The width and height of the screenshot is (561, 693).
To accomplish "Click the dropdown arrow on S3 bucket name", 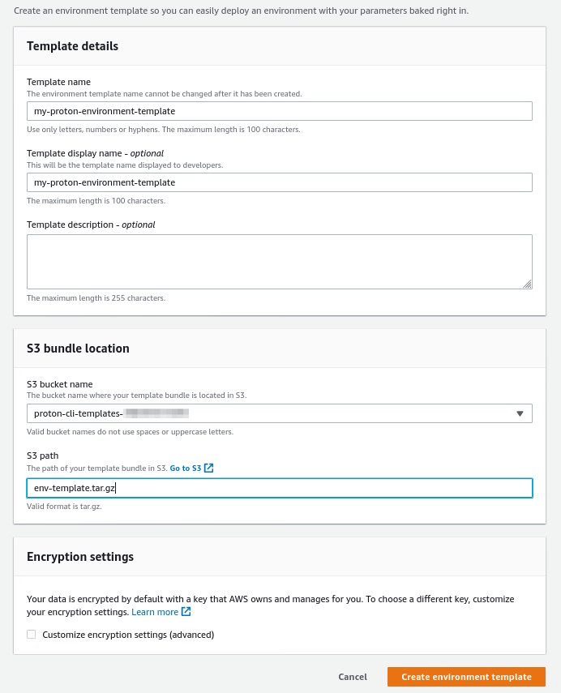I will click(520, 413).
